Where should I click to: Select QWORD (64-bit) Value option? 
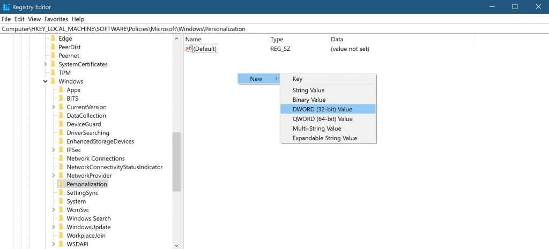coord(328,119)
